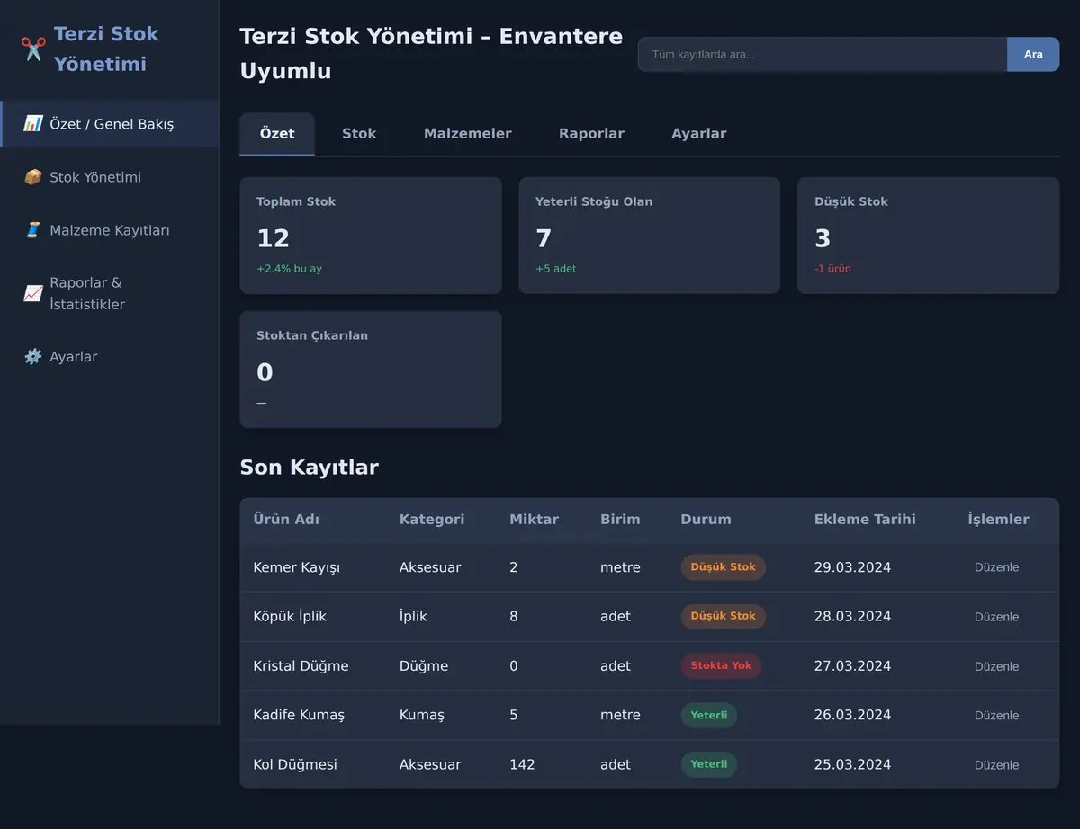Click the scissors logo icon
The height and width of the screenshot is (829, 1080).
coord(33,49)
